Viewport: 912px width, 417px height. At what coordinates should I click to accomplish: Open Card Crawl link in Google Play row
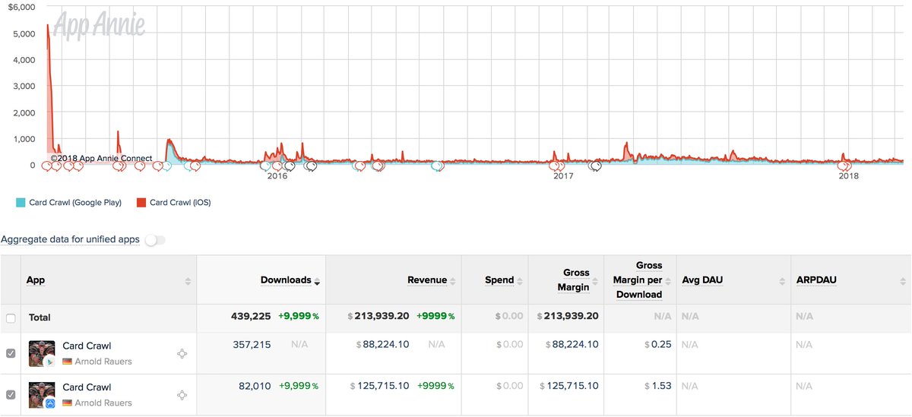(x=87, y=346)
